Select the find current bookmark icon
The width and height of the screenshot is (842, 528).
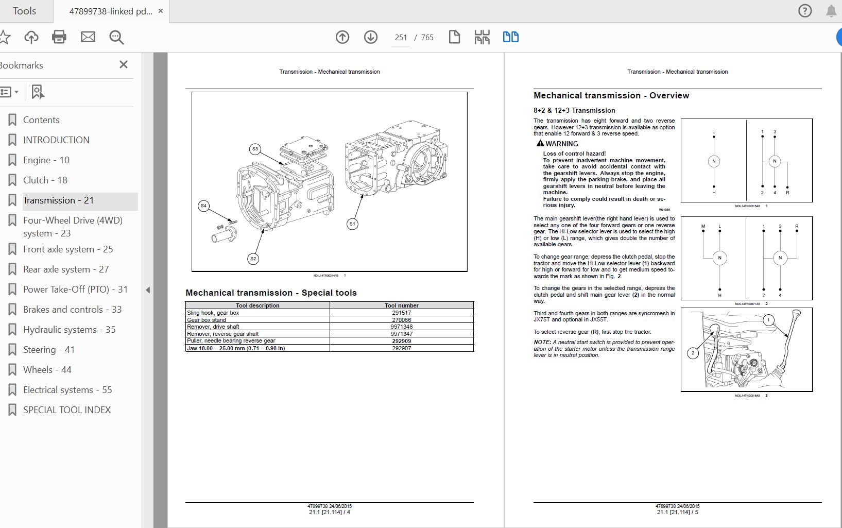(x=37, y=92)
